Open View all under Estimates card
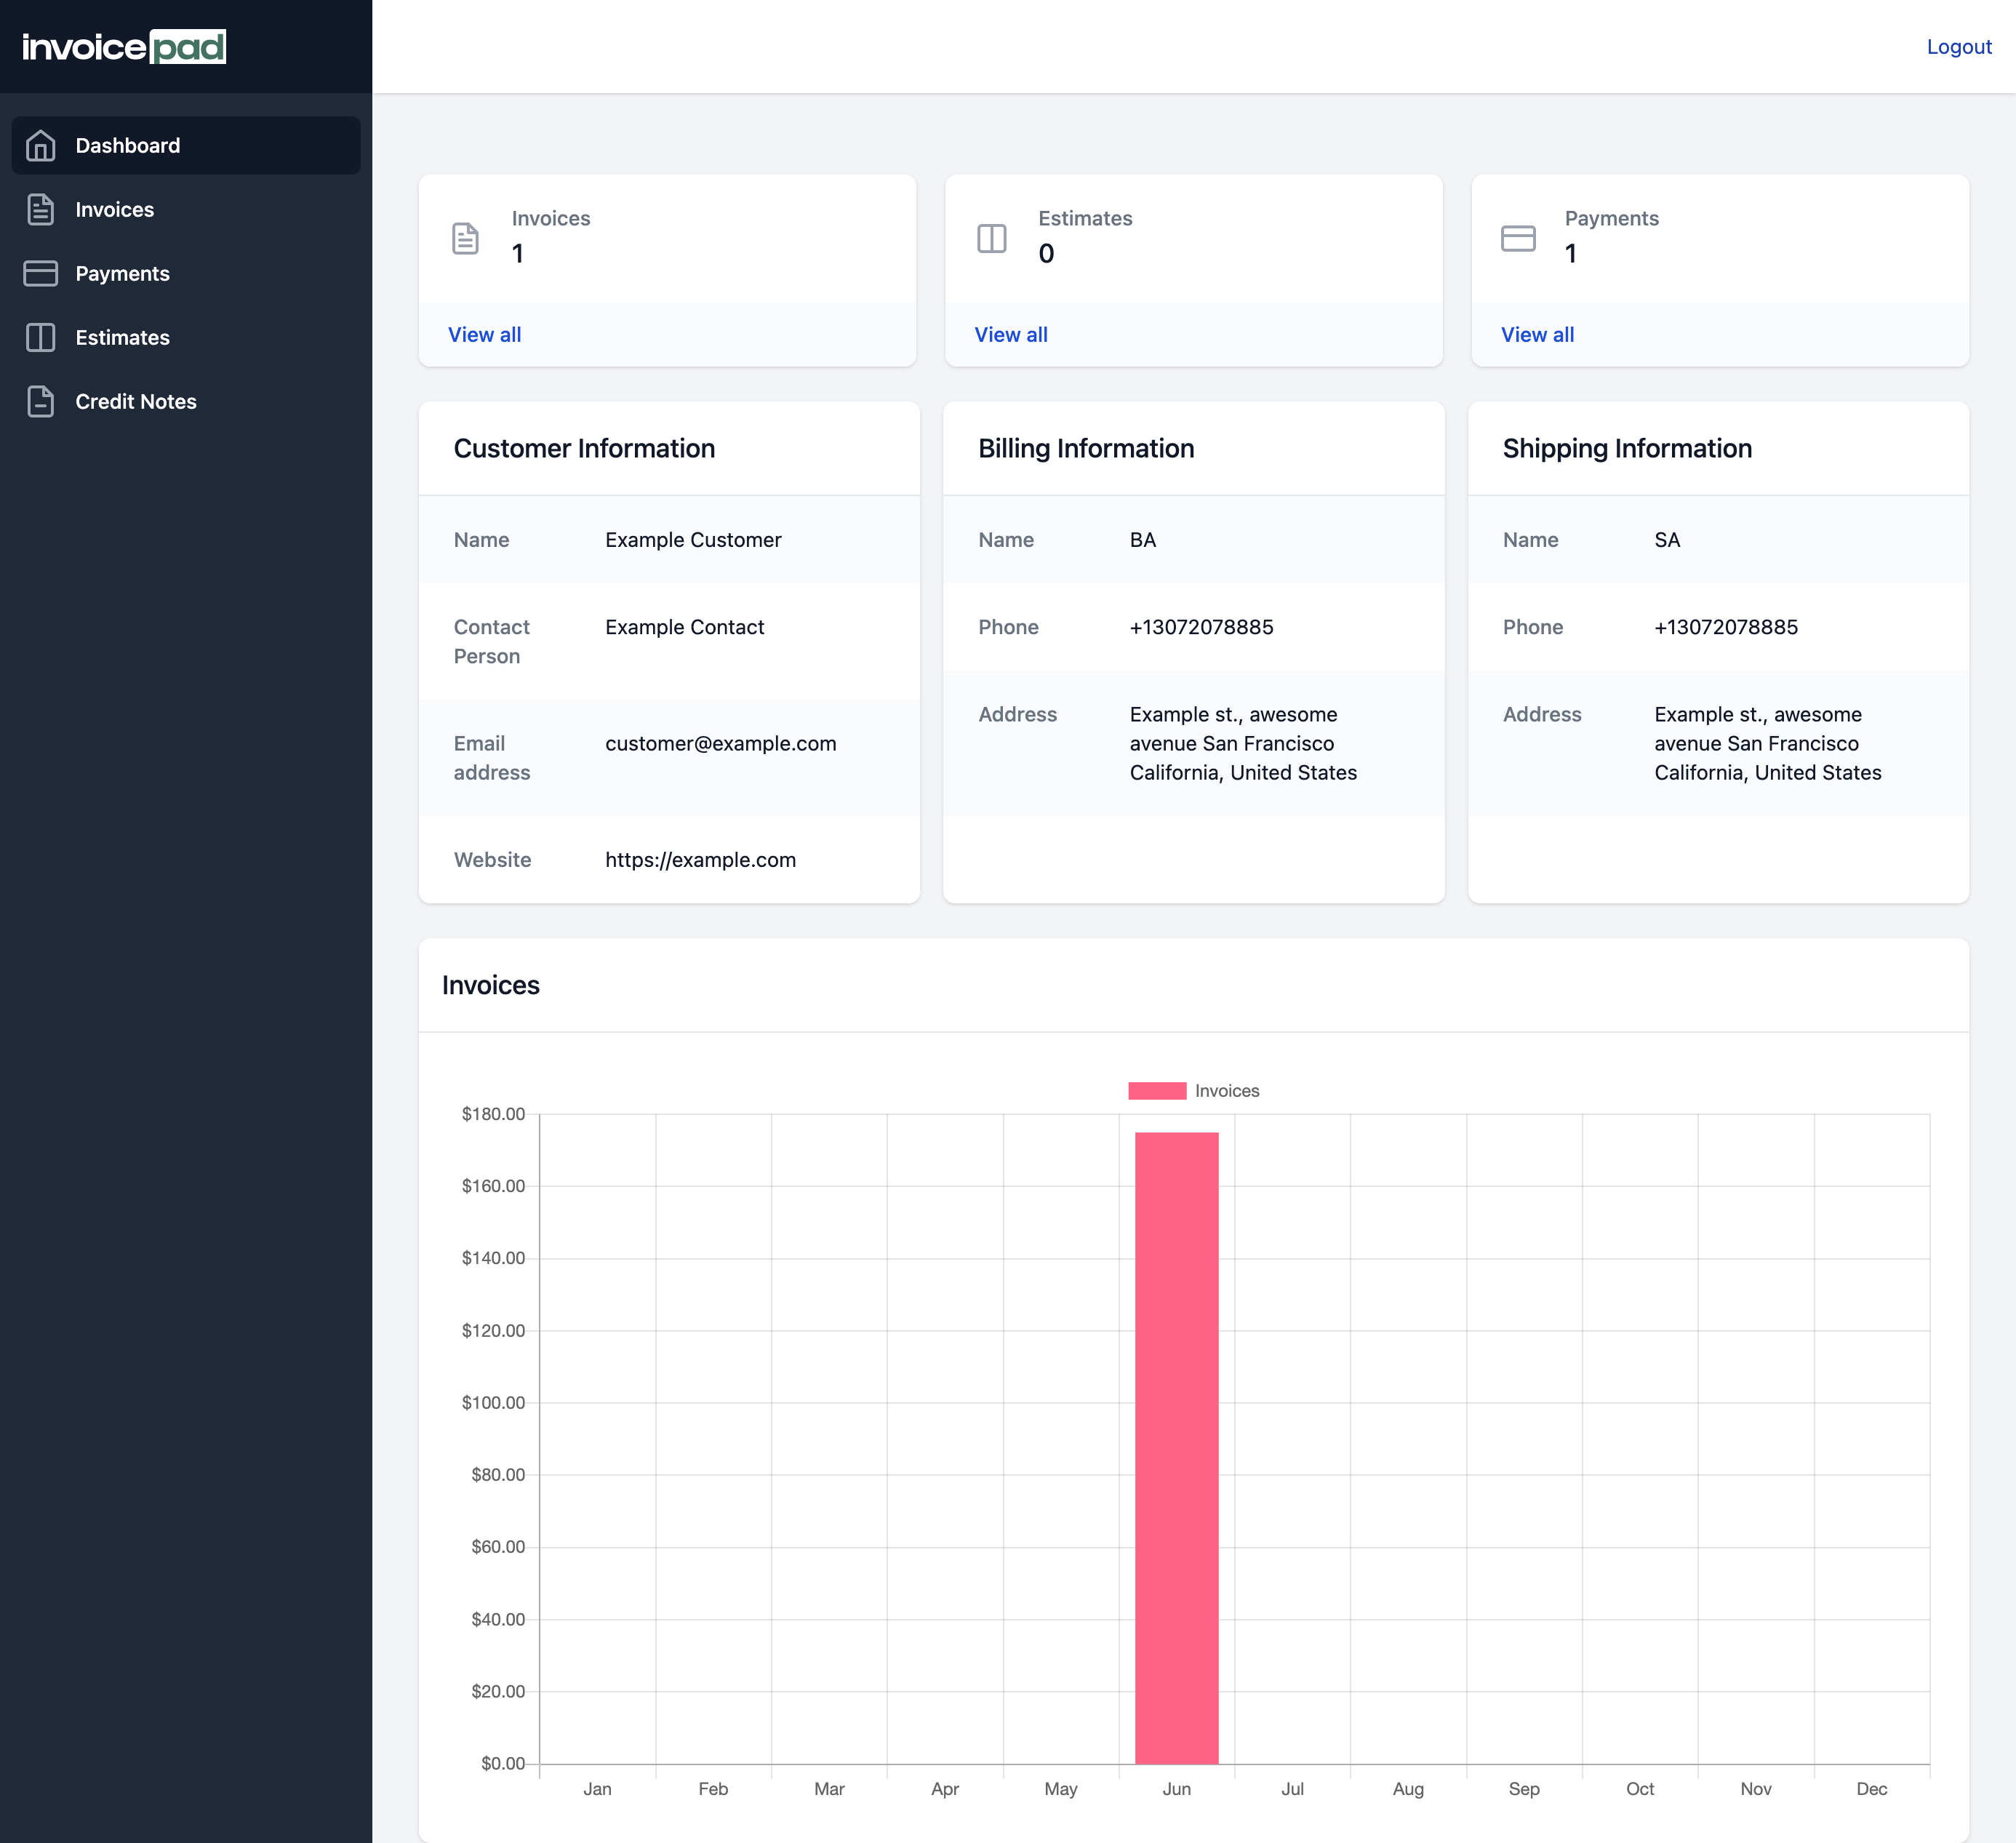This screenshot has width=2016, height=1843. coord(1011,334)
